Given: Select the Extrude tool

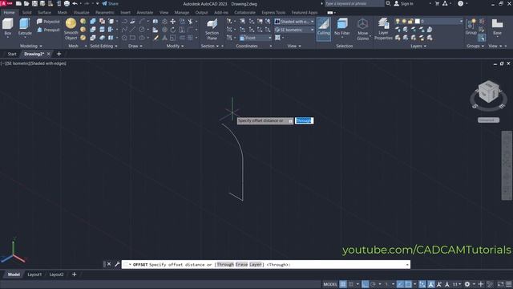Looking at the screenshot, I should 25,26.
